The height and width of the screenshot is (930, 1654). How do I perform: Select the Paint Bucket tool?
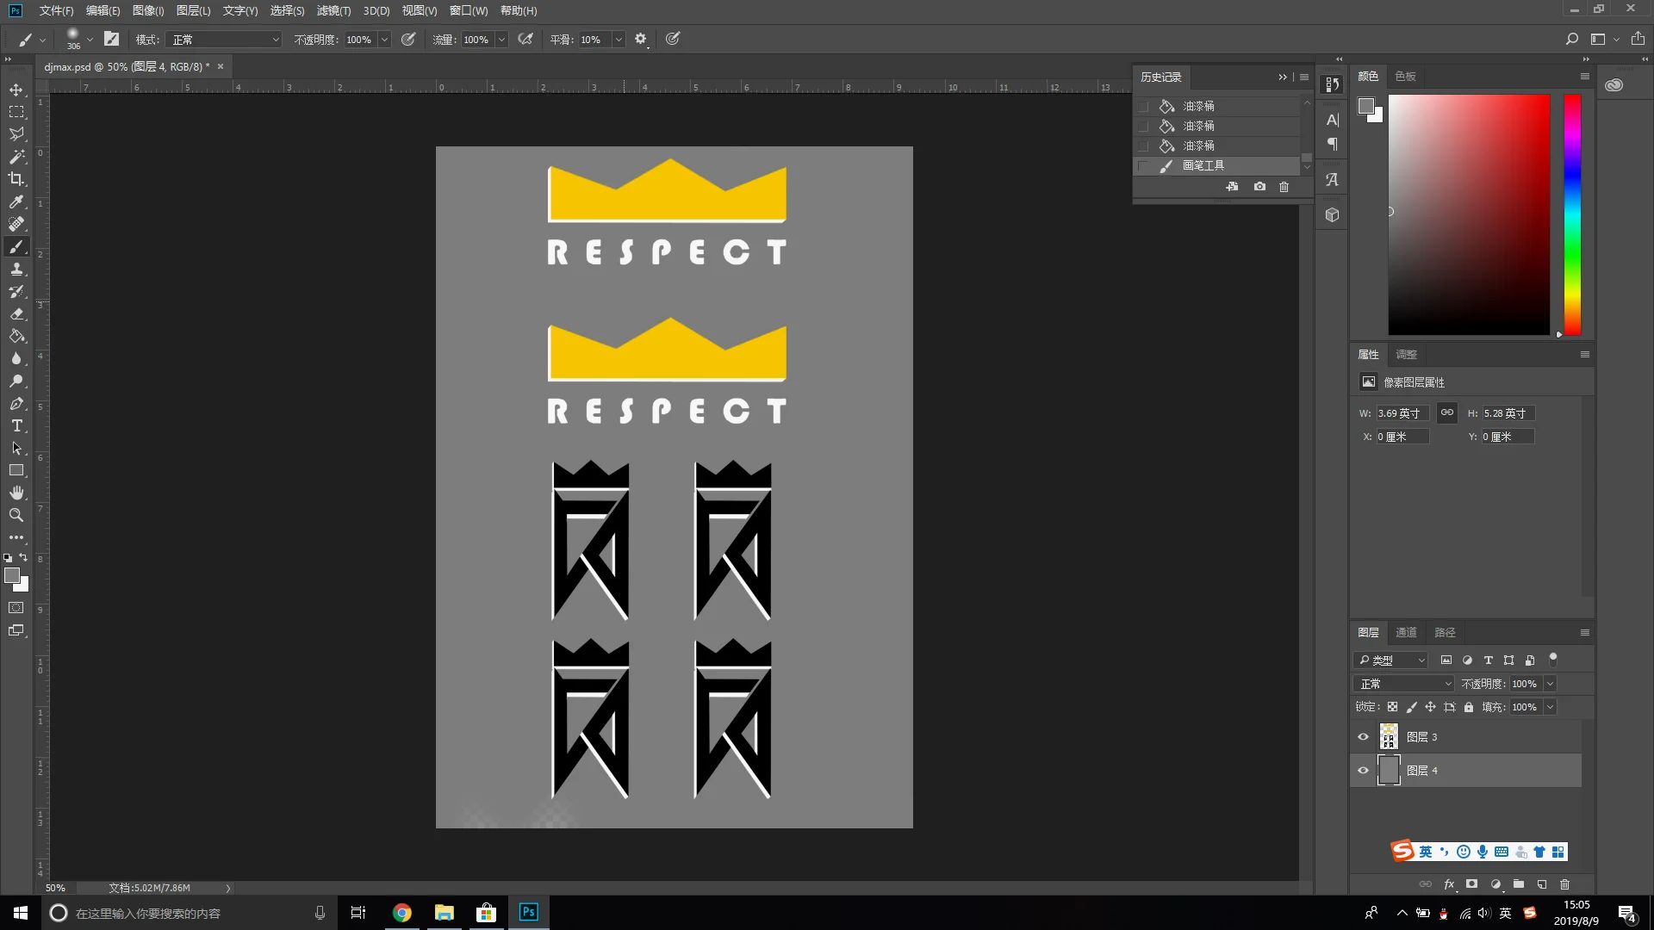(16, 336)
